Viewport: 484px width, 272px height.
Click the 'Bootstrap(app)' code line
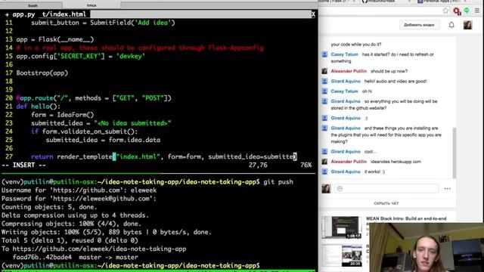coord(42,73)
